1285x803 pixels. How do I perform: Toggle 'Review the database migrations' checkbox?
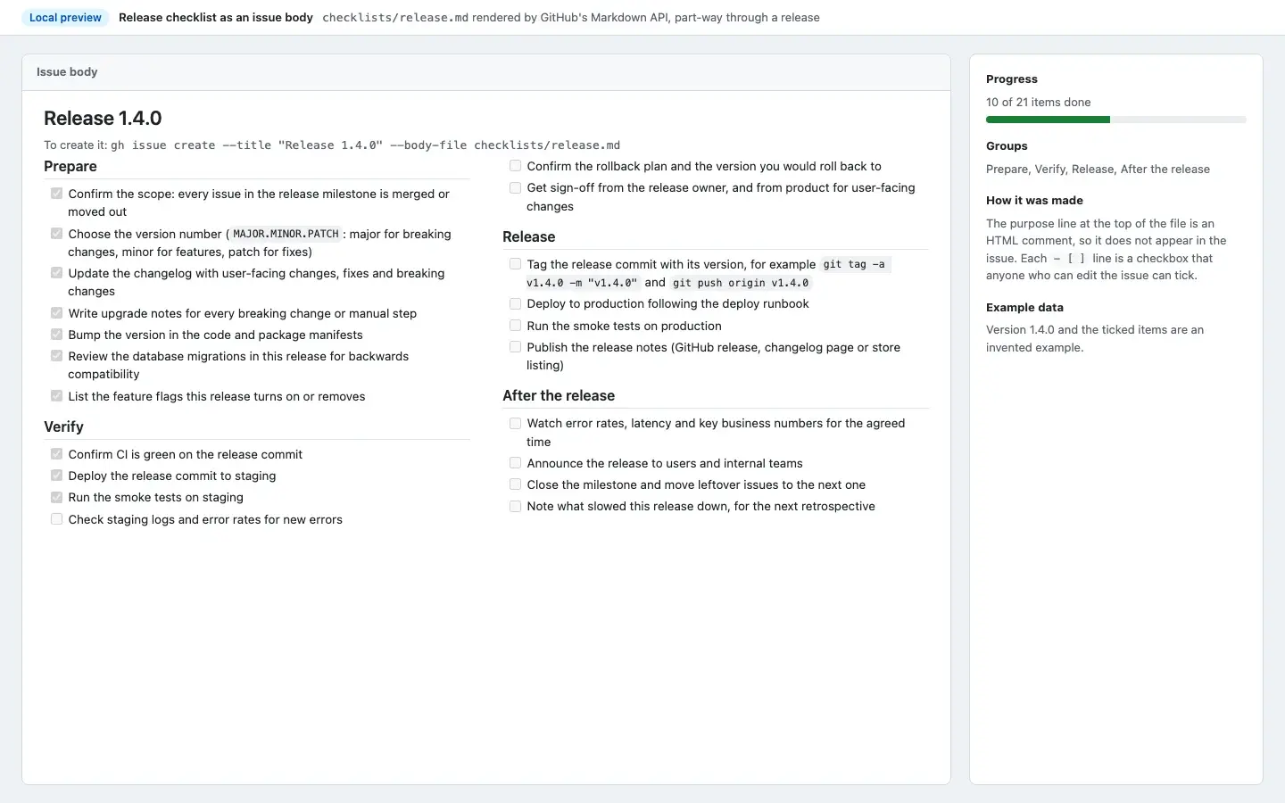[x=56, y=355]
